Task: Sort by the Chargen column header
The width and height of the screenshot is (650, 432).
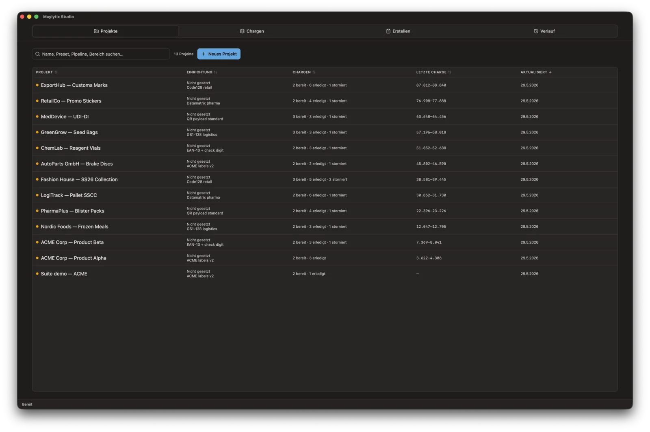Action: pos(304,72)
